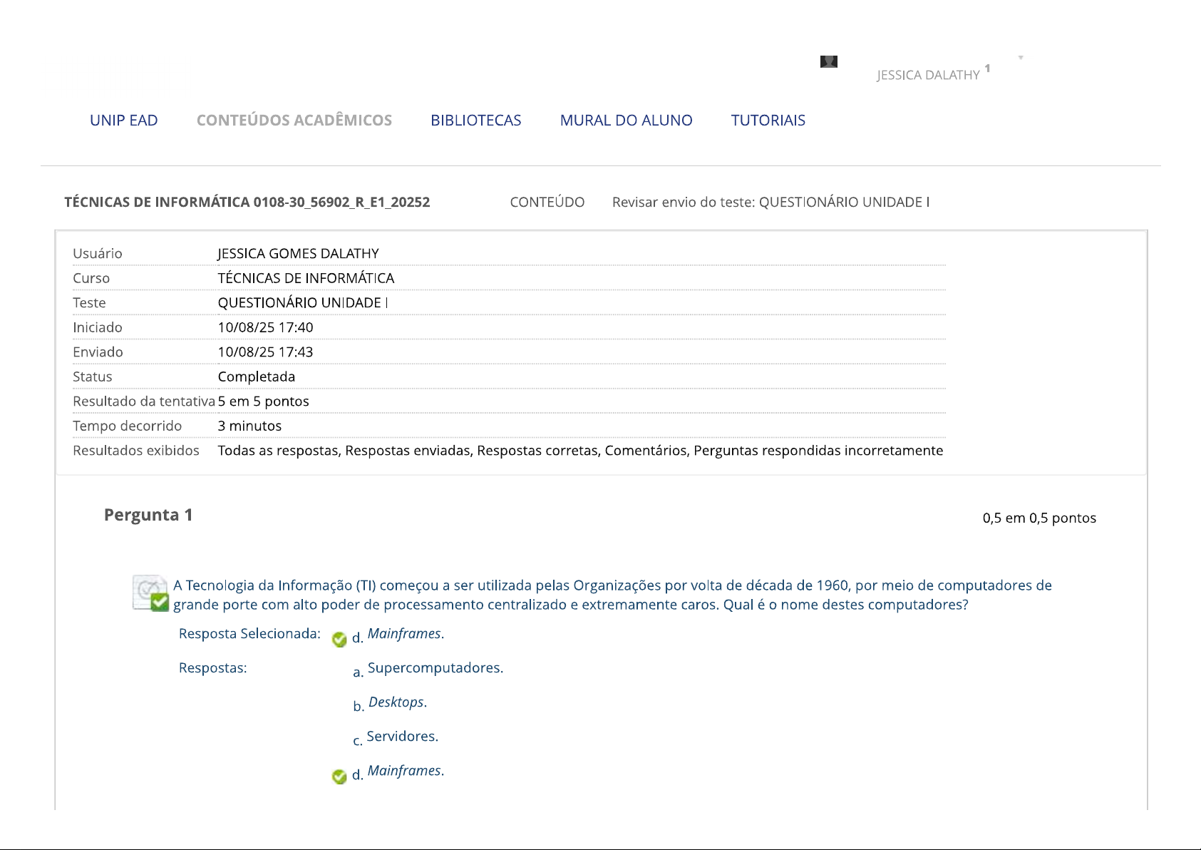Click the user avatar picture
The width and height of the screenshot is (1201, 850).
point(828,62)
